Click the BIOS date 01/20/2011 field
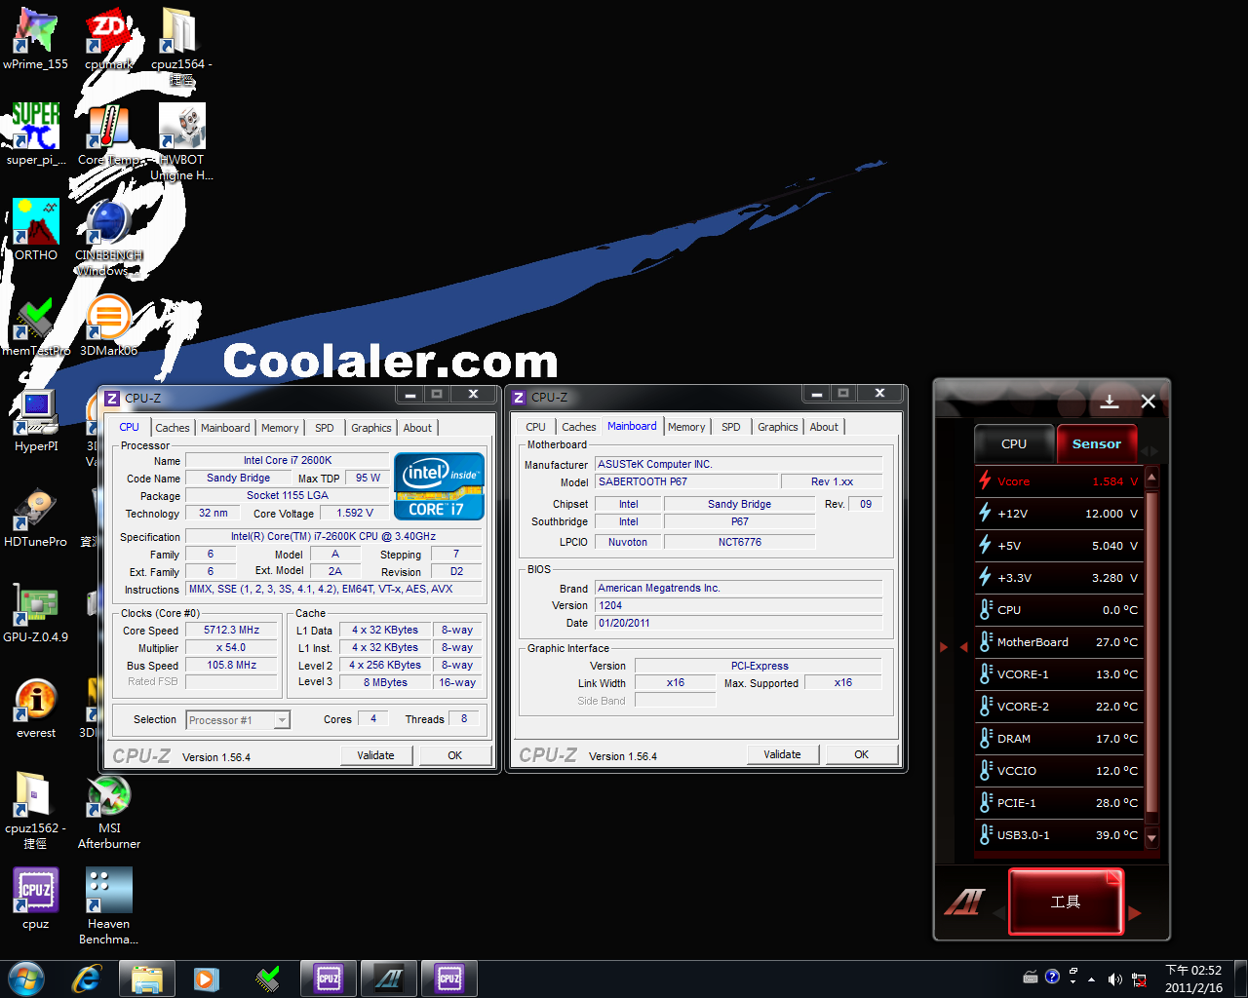 [739, 624]
